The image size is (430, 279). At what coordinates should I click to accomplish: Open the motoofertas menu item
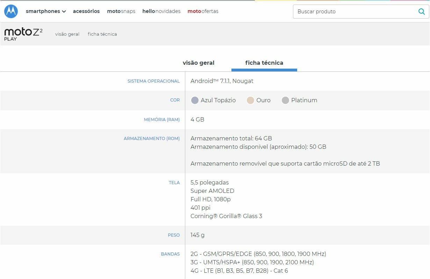tap(203, 11)
